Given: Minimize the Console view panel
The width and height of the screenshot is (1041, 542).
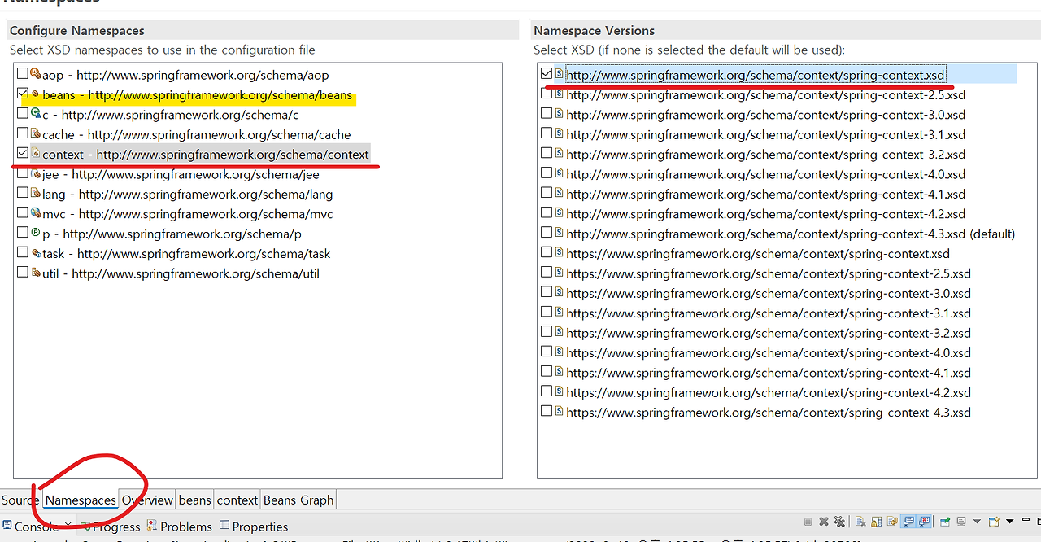Looking at the screenshot, I should pos(1026,519).
